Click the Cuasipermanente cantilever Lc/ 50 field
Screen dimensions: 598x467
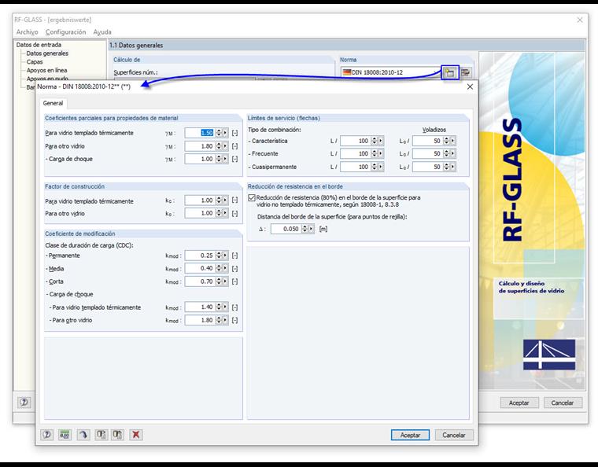[x=427, y=167]
